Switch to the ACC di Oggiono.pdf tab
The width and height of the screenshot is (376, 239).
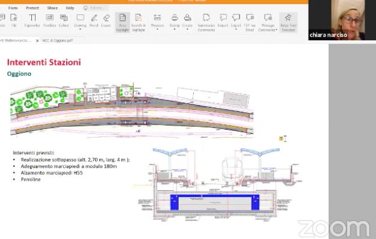(x=58, y=41)
